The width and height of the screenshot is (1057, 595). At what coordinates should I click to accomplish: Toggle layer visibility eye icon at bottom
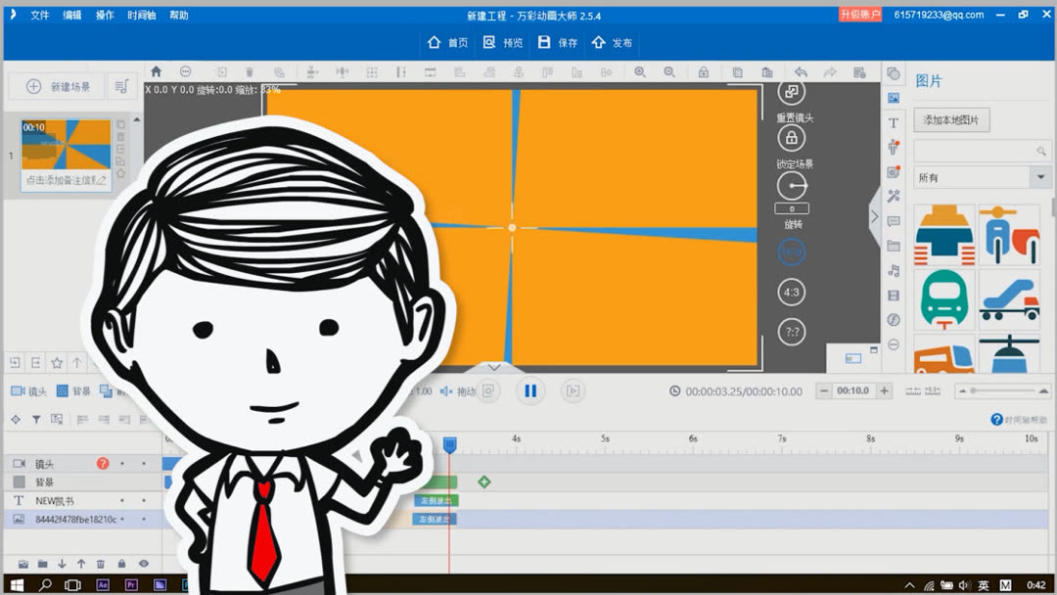point(144,564)
